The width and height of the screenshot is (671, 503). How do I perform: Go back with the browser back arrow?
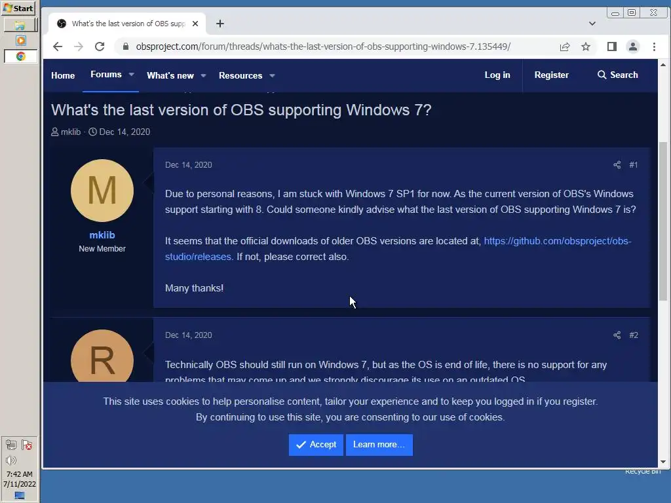point(58,47)
